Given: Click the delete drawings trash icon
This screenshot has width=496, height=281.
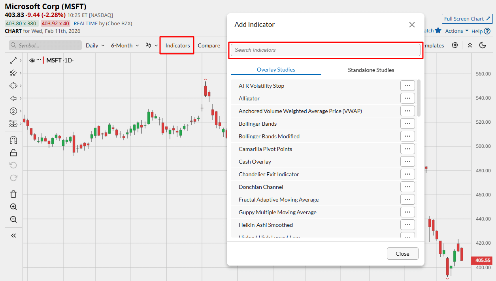Looking at the screenshot, I should point(13,194).
